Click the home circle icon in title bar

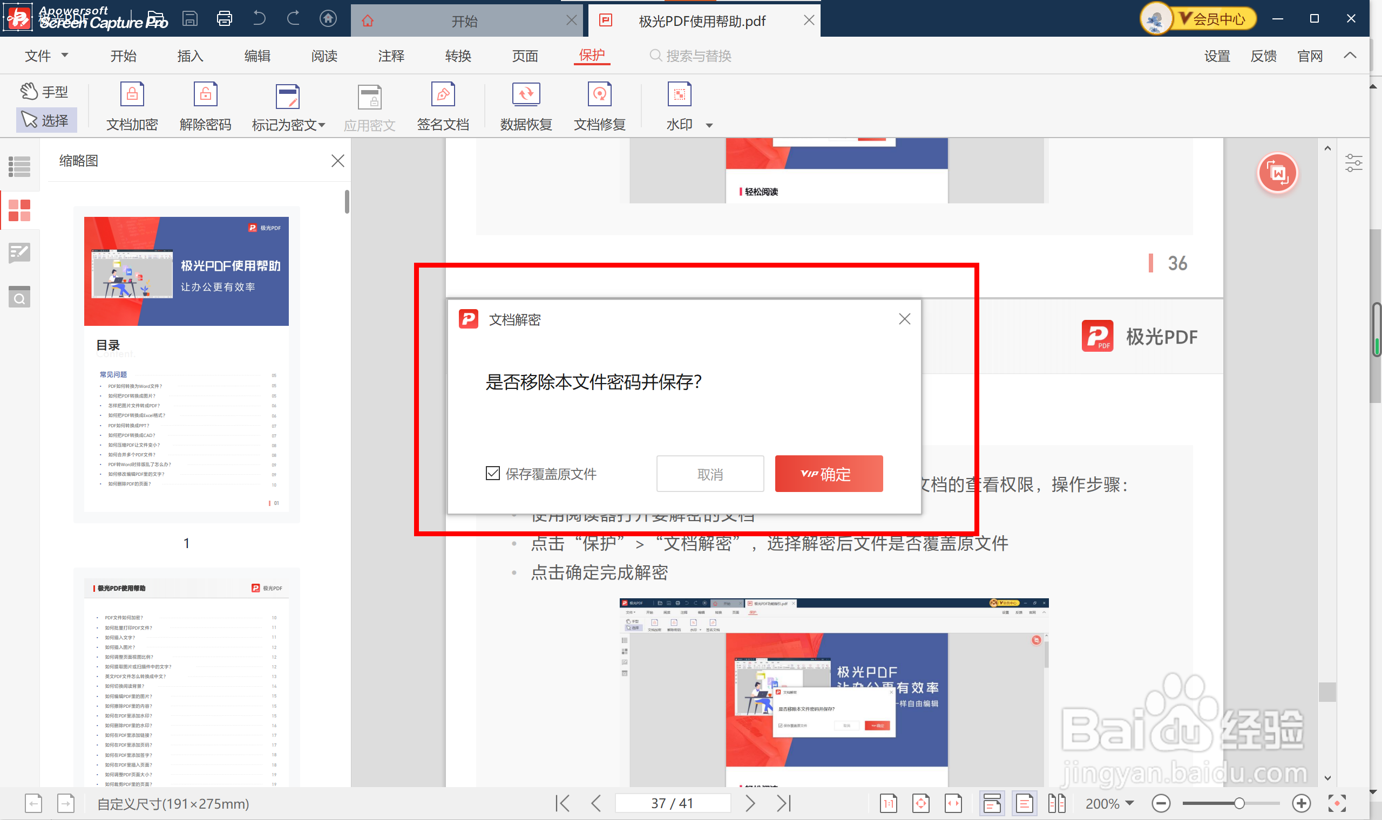click(x=328, y=19)
